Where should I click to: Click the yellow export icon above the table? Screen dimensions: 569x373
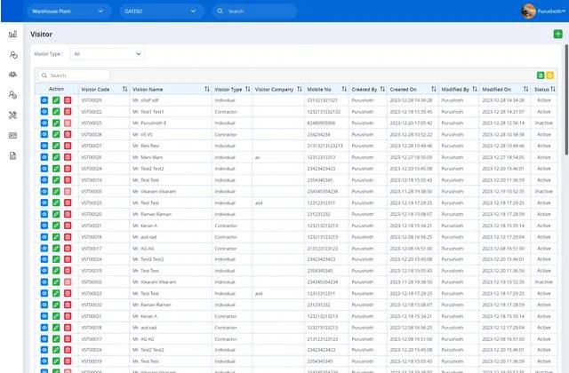[x=550, y=75]
